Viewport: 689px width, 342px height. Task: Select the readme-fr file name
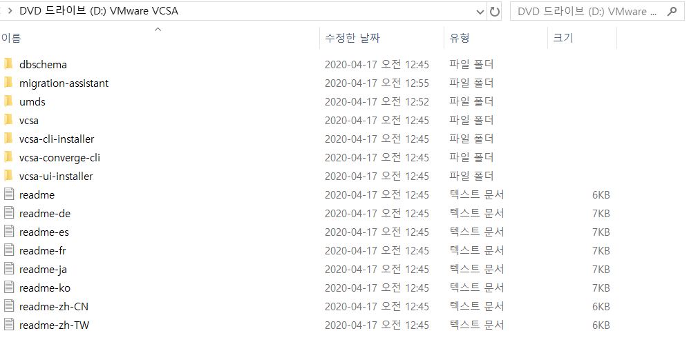coord(43,251)
